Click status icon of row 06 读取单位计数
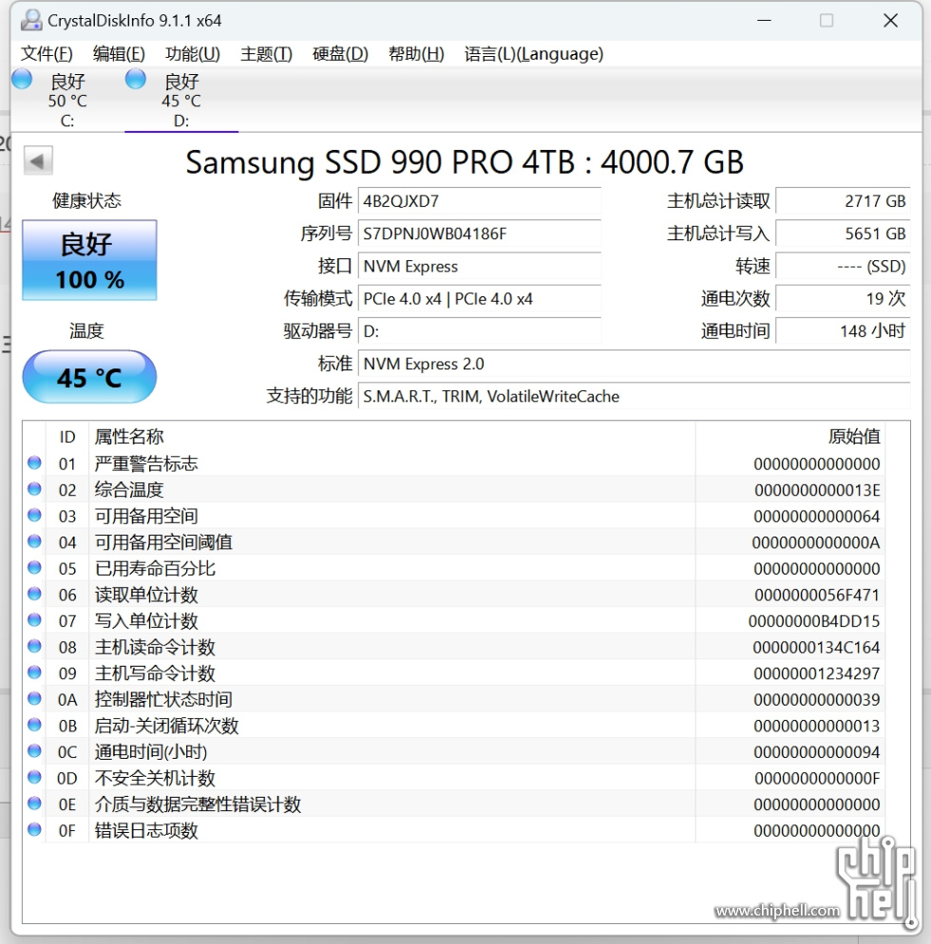The image size is (931, 944). (x=35, y=594)
